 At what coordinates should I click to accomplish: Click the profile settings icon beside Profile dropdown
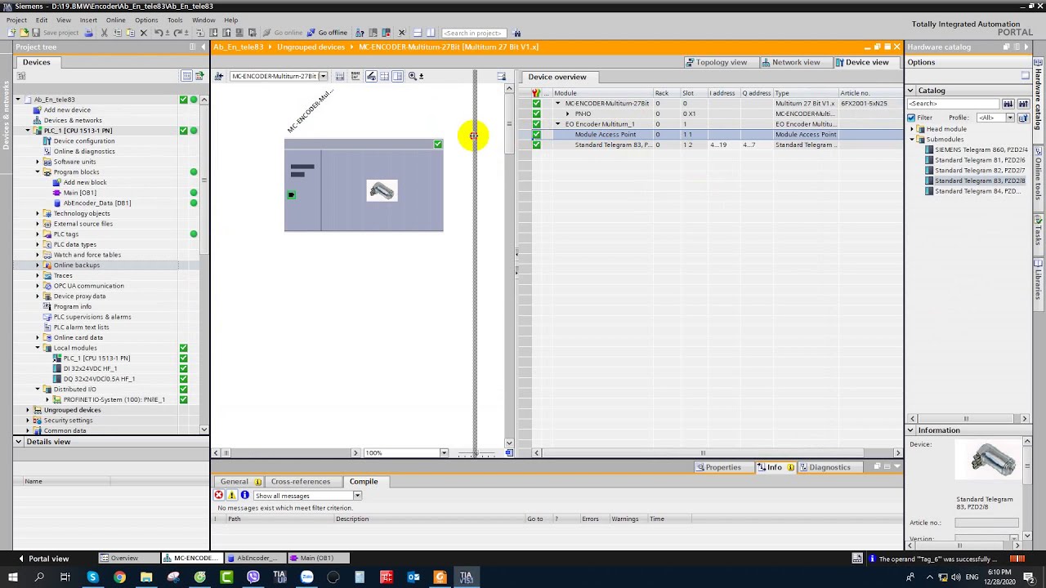pos(1022,118)
